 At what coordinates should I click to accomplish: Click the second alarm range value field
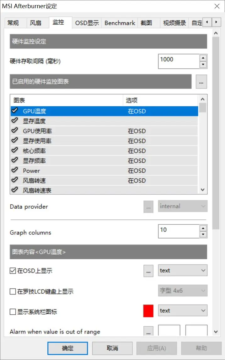tap(196, 331)
